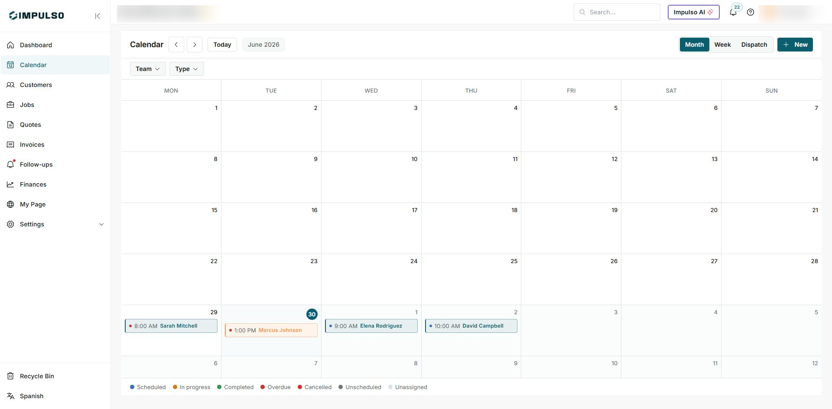The width and height of the screenshot is (832, 409).
Task: Click the My Page globe icon
Action: click(x=10, y=204)
